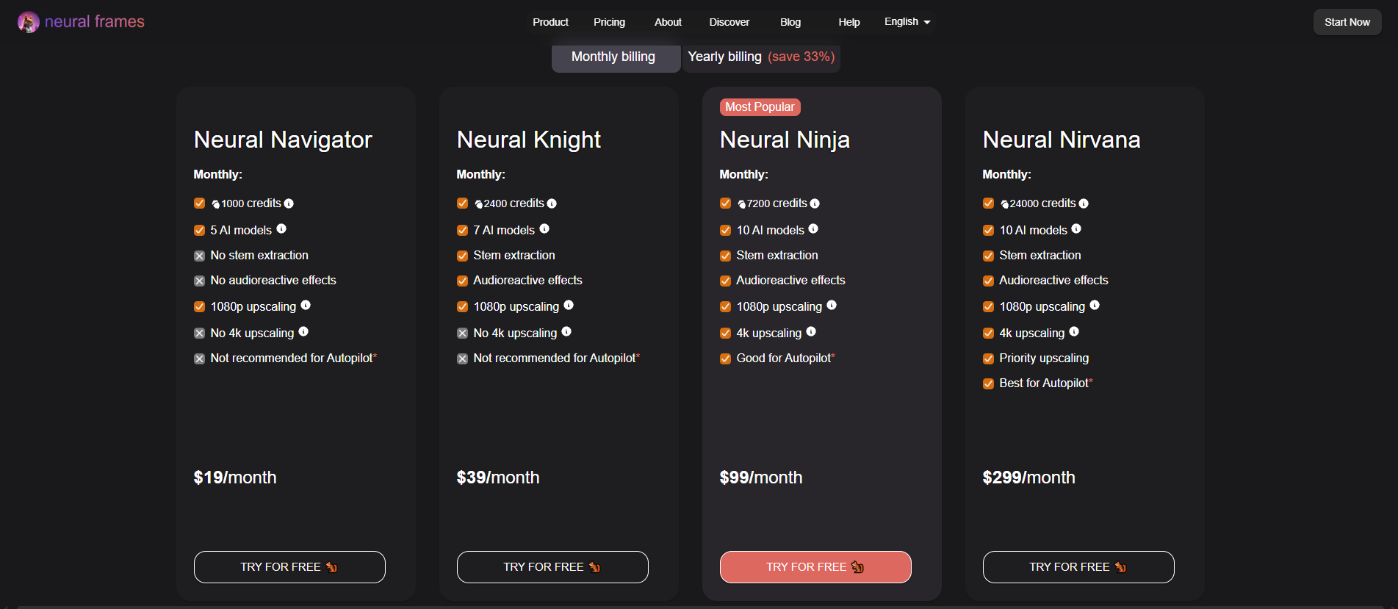Expand the Product menu
1398x609 pixels.
pos(550,22)
